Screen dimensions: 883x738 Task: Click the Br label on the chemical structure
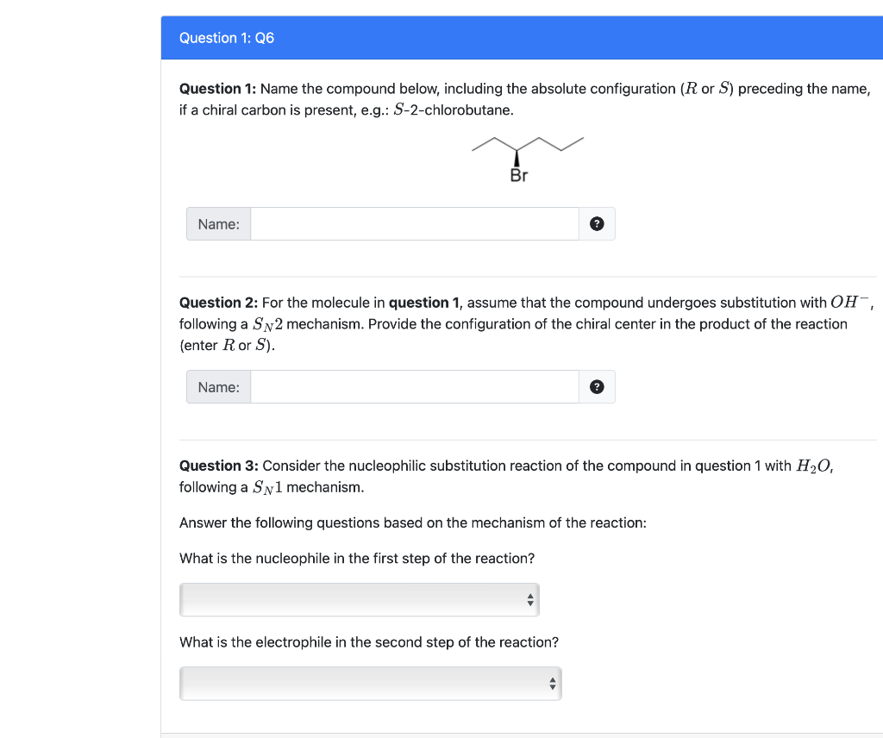click(517, 175)
